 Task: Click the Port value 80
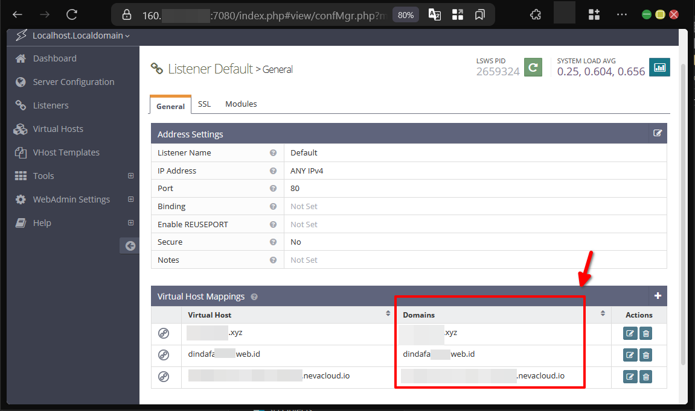click(x=295, y=189)
